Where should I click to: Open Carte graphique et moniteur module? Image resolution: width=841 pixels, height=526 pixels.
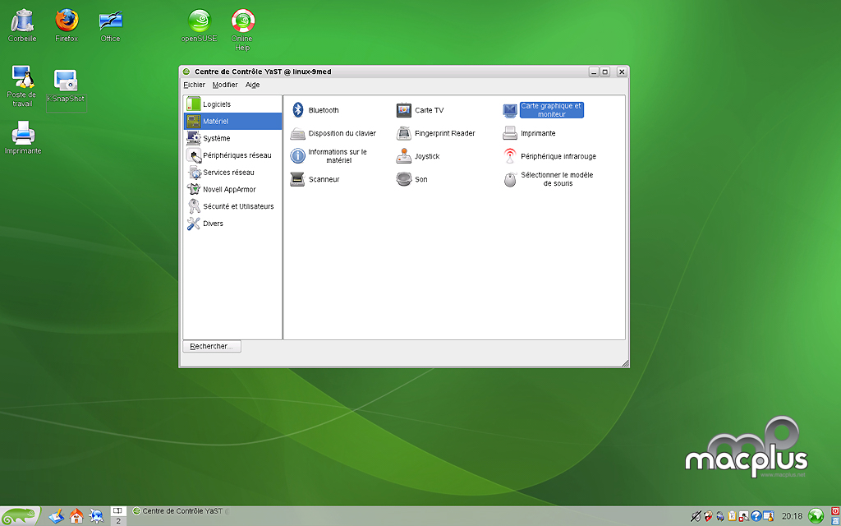(543, 110)
